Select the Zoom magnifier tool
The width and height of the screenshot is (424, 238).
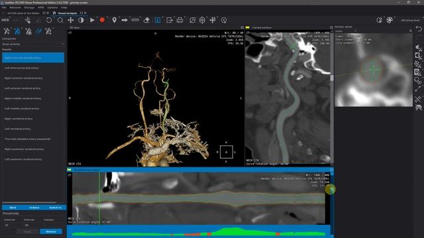coord(60,20)
